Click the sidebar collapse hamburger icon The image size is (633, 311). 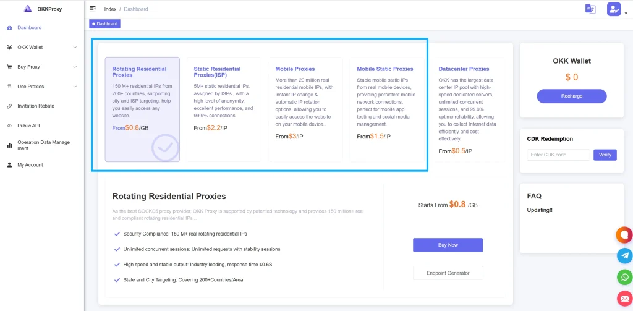93,9
